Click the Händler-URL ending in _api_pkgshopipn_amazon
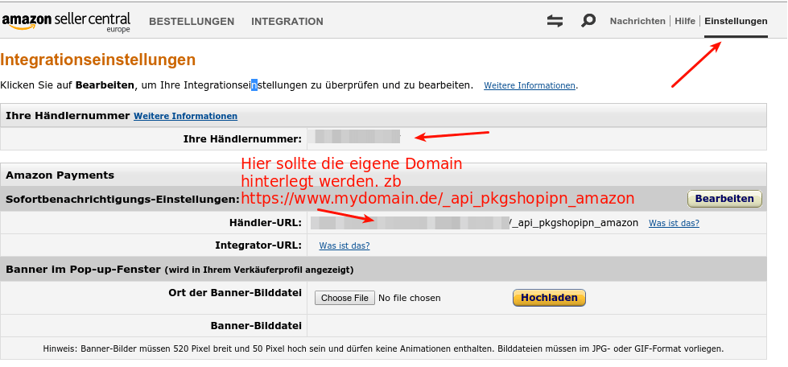Viewport: 788px width, 367px height. [475, 223]
